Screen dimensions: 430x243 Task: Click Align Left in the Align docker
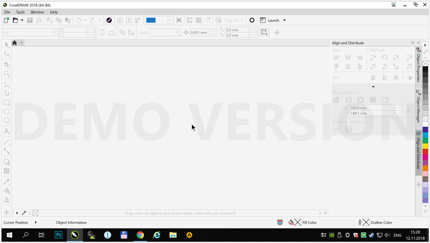click(337, 58)
